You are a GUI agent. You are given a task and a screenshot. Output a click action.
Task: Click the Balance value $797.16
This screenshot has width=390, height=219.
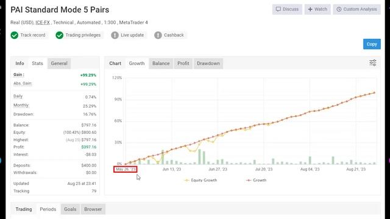89,125
